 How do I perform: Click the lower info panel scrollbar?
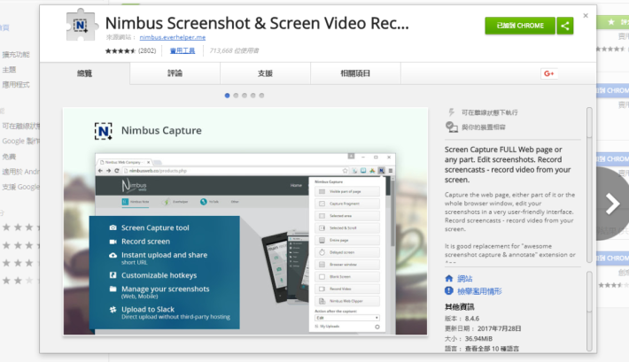point(589,311)
